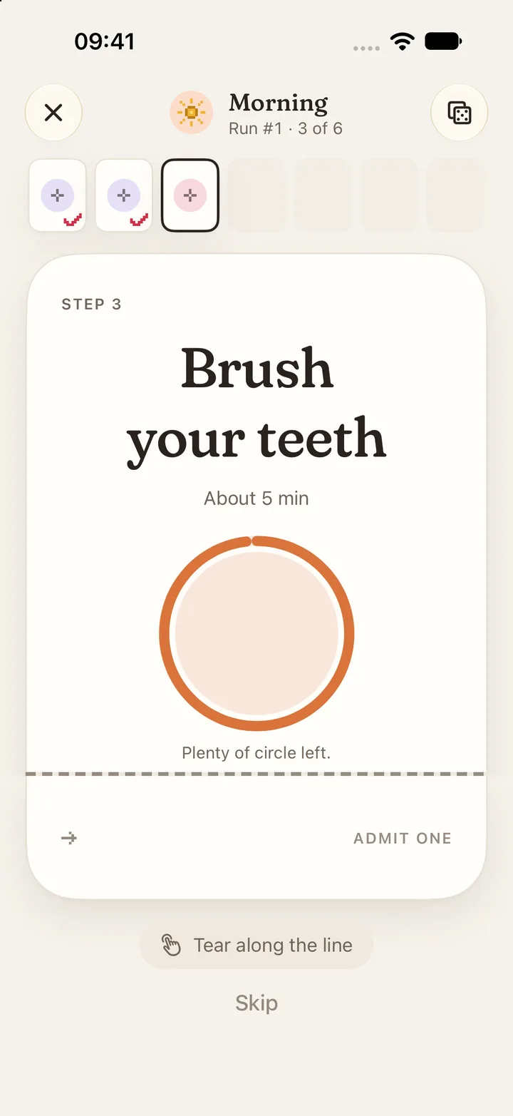
Task: Tap the dice shuffle icon
Action: tap(459, 113)
